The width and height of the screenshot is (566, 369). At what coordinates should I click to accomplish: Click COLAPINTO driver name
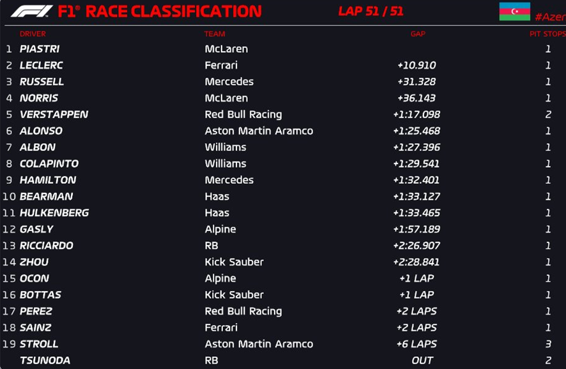pos(49,163)
